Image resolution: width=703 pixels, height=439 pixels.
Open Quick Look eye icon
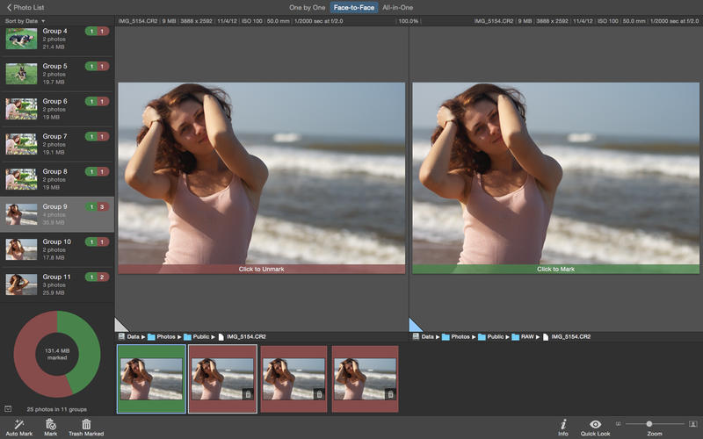(x=595, y=423)
